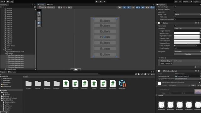Image resolution: width=201 pixels, height=113 pixels.
Task: Open the global search magnifier icon
Action: click(180, 2)
